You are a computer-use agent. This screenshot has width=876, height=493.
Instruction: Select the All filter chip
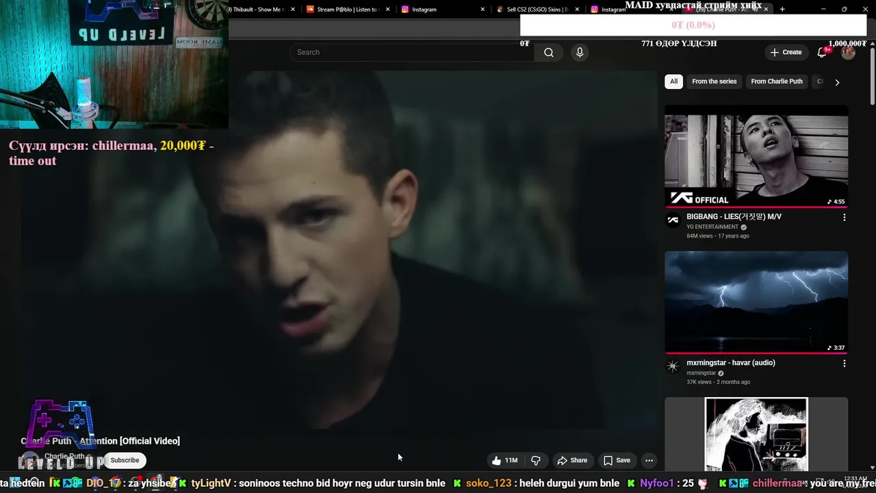(x=673, y=81)
